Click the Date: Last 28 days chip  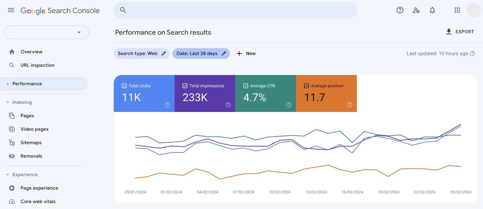pyautogui.click(x=201, y=54)
